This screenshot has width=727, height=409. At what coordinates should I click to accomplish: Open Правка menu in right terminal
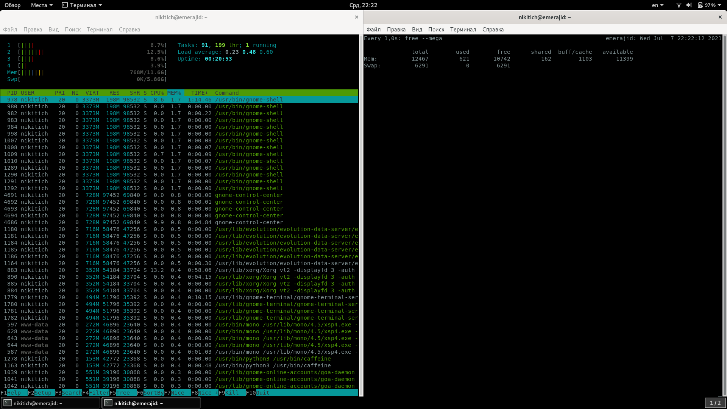(396, 30)
